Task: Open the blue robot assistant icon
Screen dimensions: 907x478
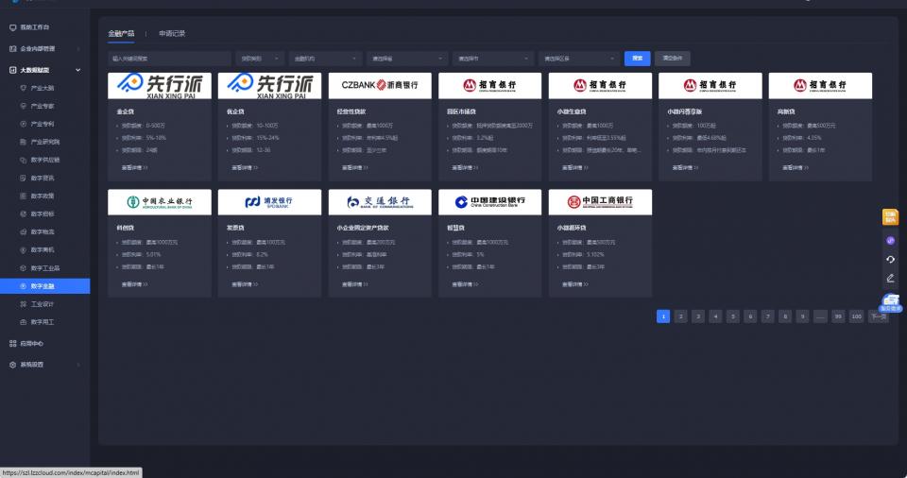Action: (891, 302)
